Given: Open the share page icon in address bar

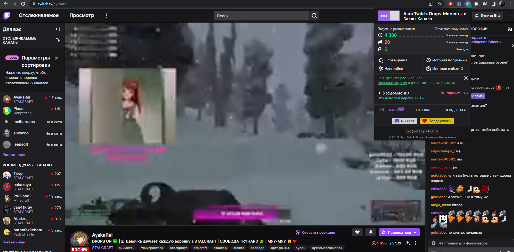Looking at the screenshot, I should pyautogui.click(x=431, y=4).
